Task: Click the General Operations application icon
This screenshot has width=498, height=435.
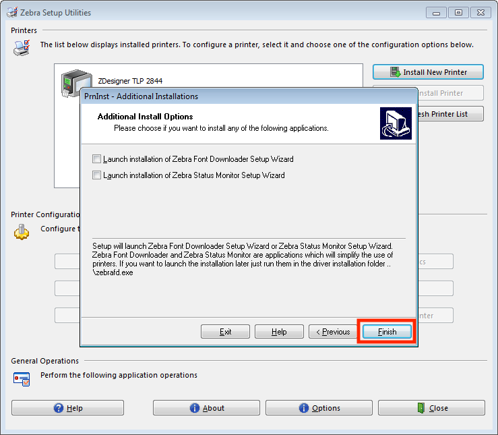Action: (22, 379)
